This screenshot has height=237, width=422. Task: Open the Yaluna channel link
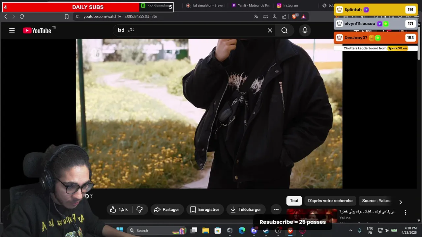click(x=345, y=218)
